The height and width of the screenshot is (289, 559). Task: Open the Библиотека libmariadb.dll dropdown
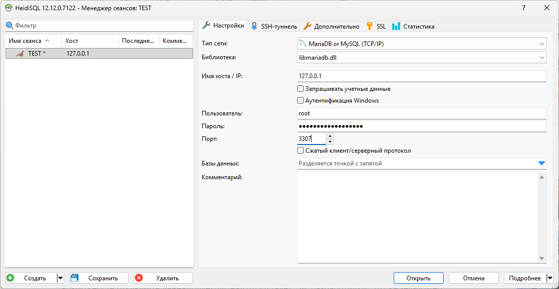(542, 57)
